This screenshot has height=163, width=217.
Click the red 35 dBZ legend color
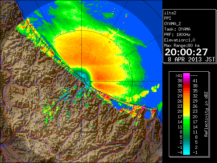pos(186,86)
